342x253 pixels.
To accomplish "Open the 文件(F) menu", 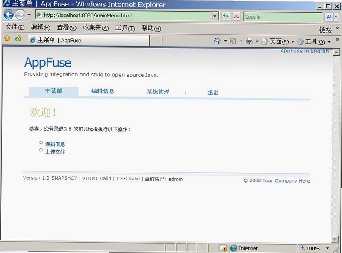I will (x=15, y=27).
